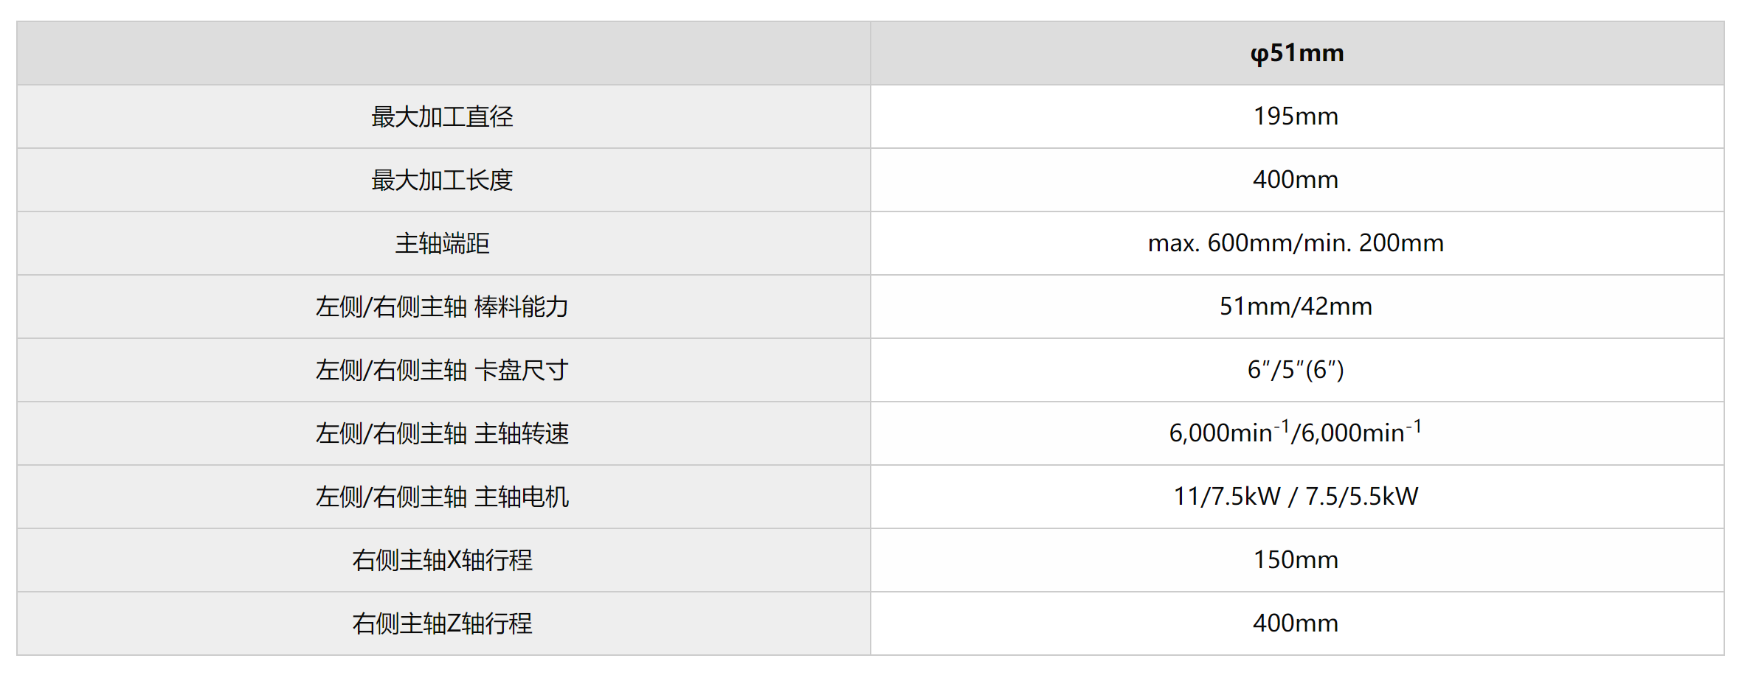
Task: Select the 主轴转速 row label
Action: [442, 433]
